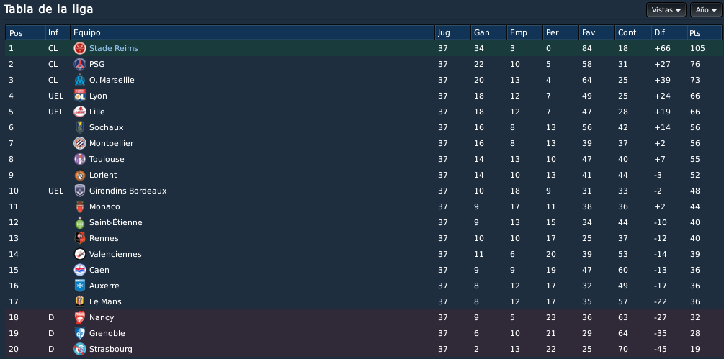Click the Monaco club crest
Viewport: 724px width, 359px height.
(80, 206)
